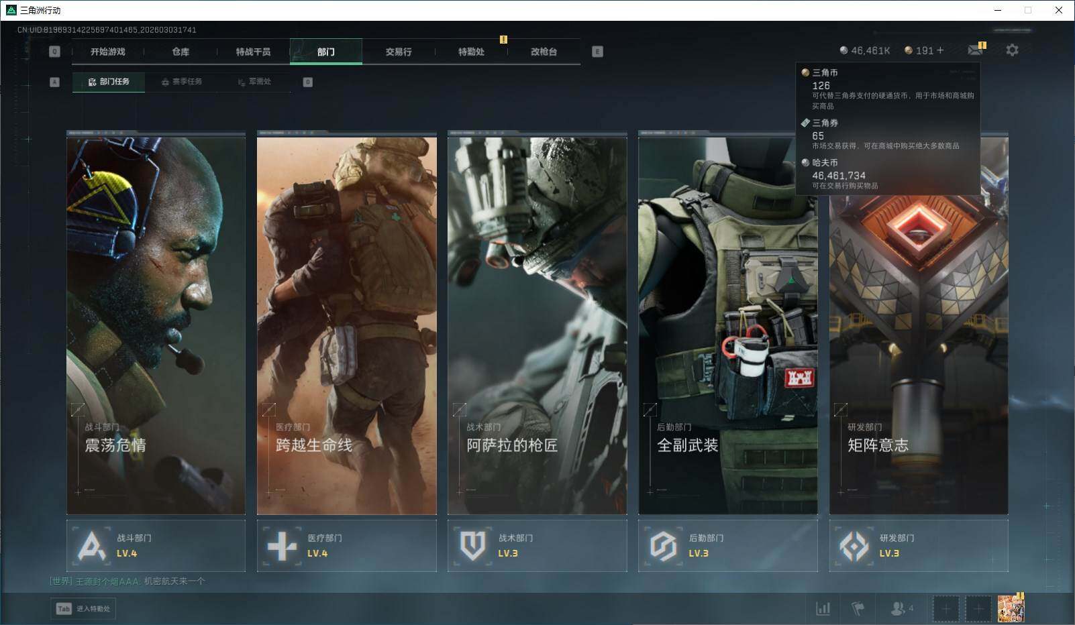Add teammate in first empty squad slot
1075x625 pixels.
pos(945,608)
